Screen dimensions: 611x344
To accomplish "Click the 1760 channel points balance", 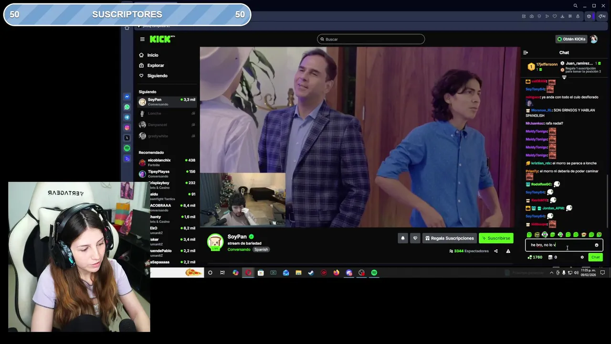I will click(535, 257).
